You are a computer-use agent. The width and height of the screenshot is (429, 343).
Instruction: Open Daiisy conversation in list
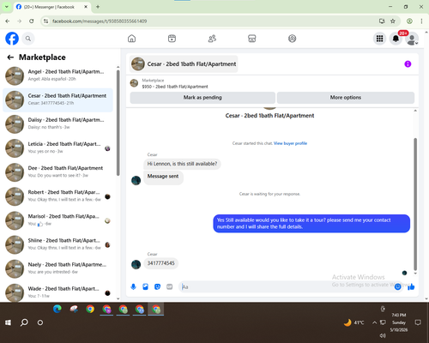(58, 123)
